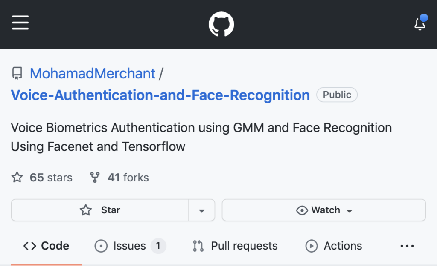The image size is (437, 267).
Task: Click the Issues circle-dot icon
Action: coord(101,246)
